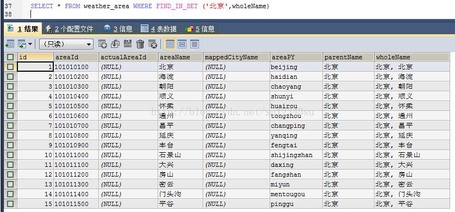Toggle the select-all checkbox in header row

(10, 57)
